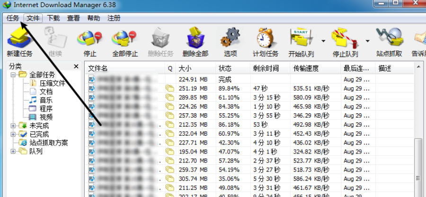The height and width of the screenshot is (197, 426).
Task: Open Options (选项) gear icon
Action: pyautogui.click(x=231, y=38)
